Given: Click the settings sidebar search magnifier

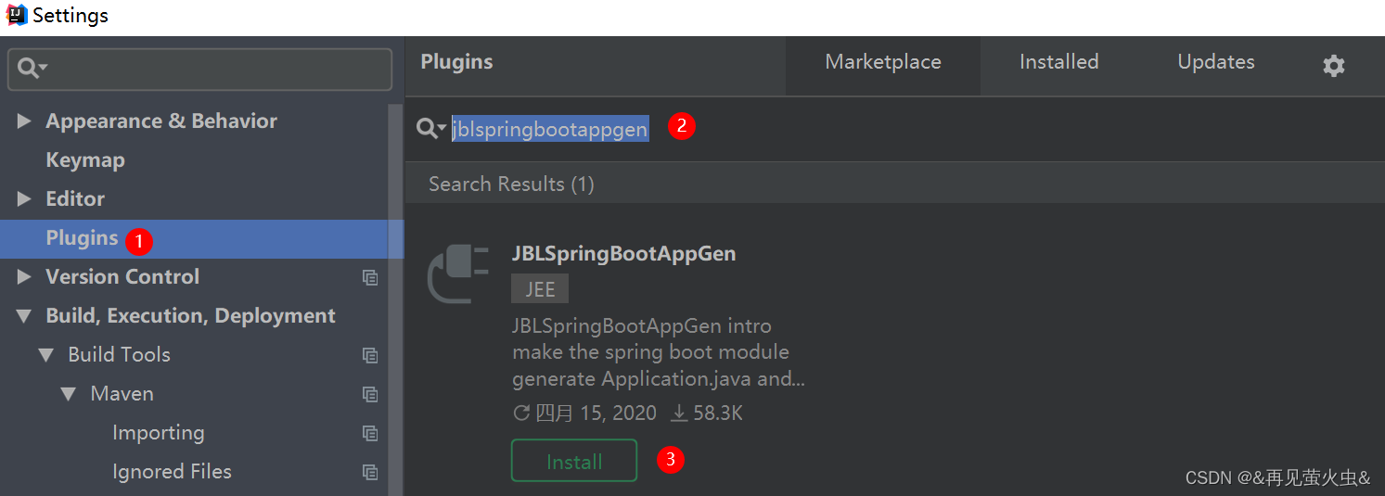Looking at the screenshot, I should tap(31, 68).
